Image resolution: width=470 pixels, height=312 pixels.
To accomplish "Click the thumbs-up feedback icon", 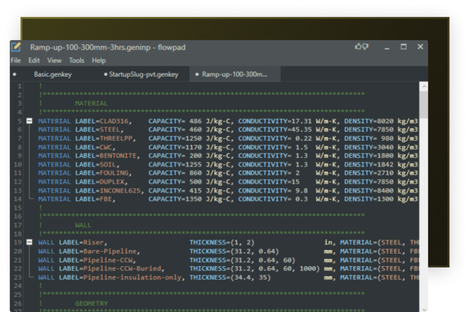I will [358, 47].
